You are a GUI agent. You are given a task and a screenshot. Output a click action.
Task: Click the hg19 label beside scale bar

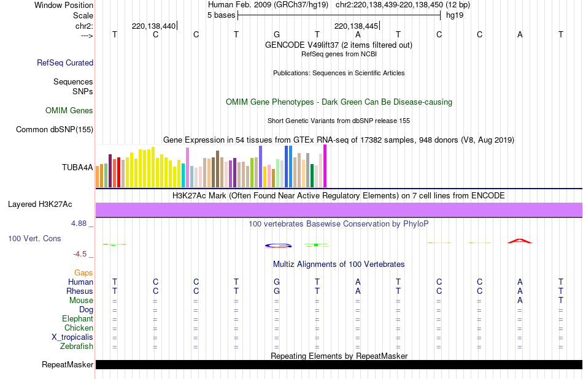point(455,15)
